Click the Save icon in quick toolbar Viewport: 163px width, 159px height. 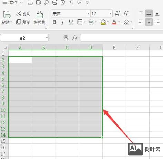point(38,2)
